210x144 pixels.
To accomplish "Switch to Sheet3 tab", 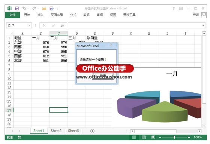I will [73, 131].
